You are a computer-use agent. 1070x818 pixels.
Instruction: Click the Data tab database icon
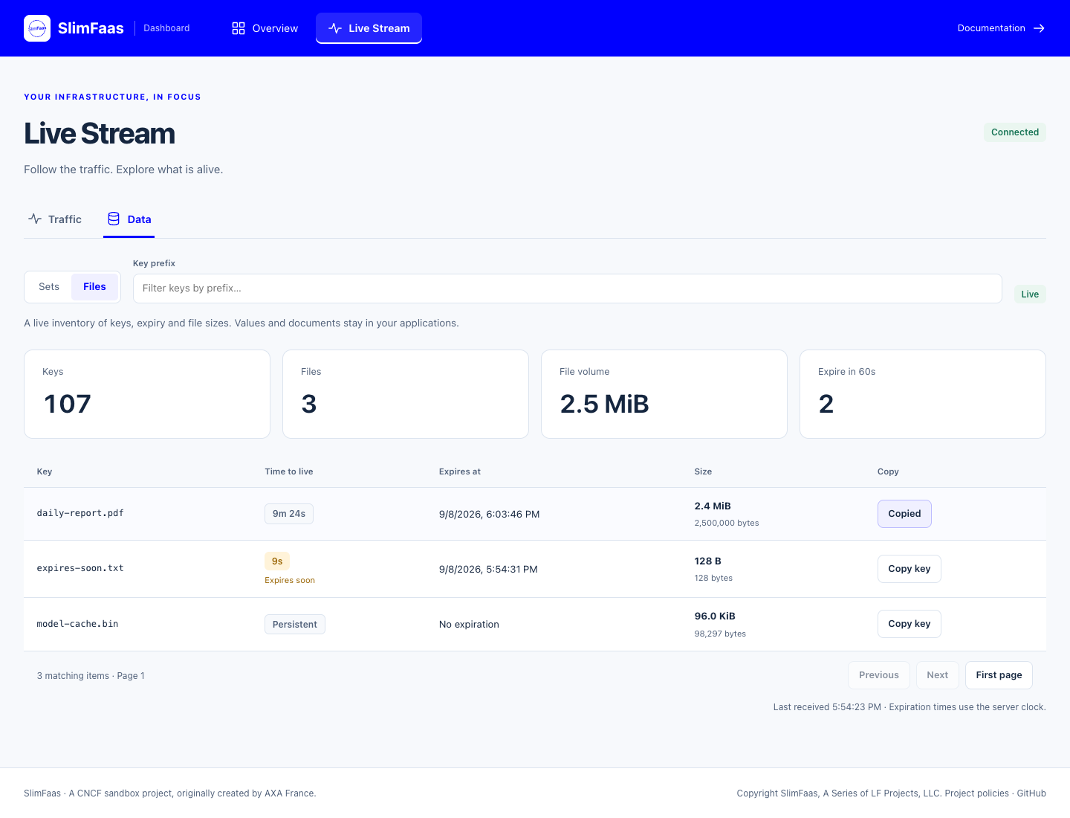point(114,219)
